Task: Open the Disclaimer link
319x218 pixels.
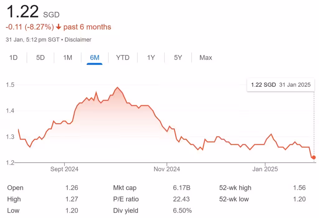Action: point(78,39)
